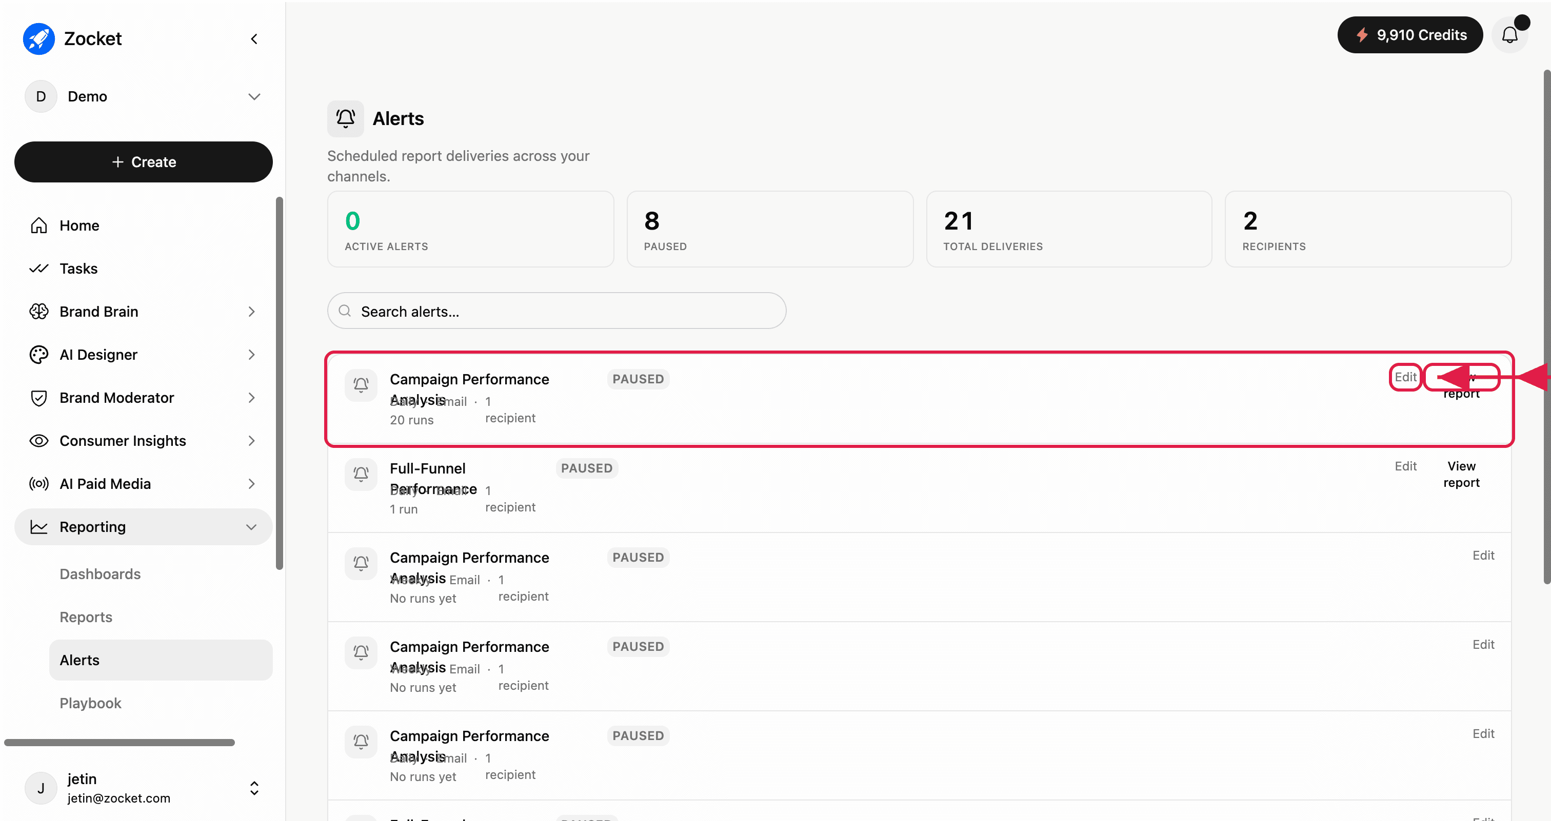The width and height of the screenshot is (1551, 821).
Task: Open the Reports sub-item
Action: point(86,617)
